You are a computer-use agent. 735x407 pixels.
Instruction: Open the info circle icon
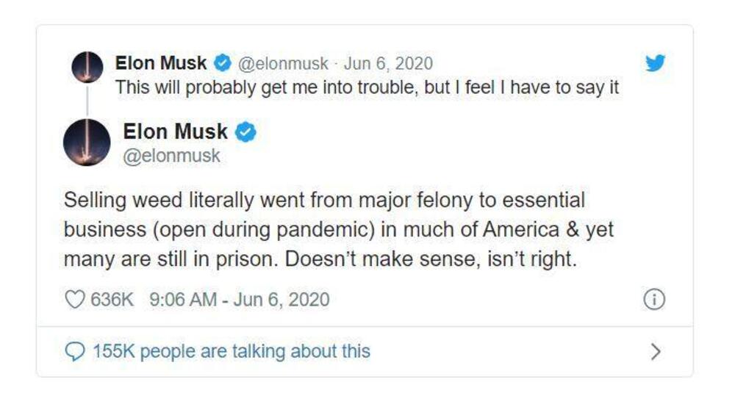tap(654, 300)
